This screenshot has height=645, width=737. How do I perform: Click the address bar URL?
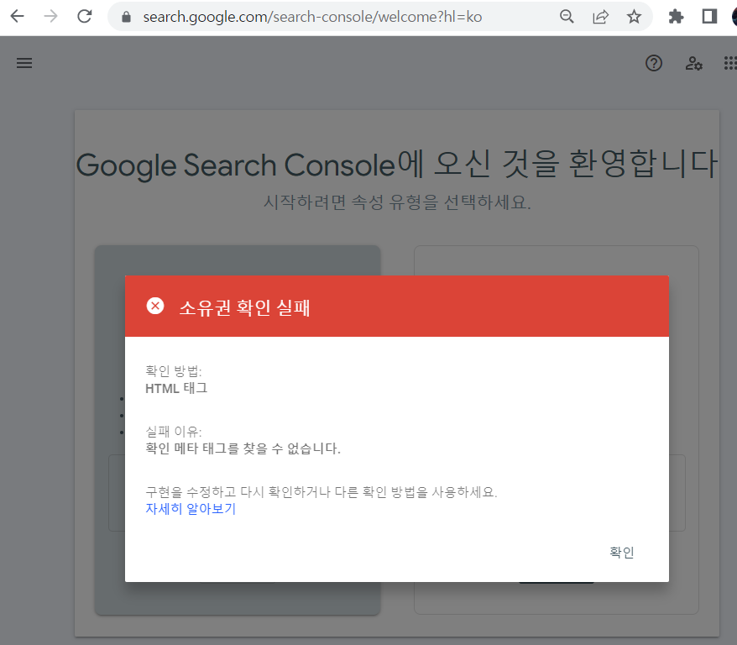coord(312,17)
